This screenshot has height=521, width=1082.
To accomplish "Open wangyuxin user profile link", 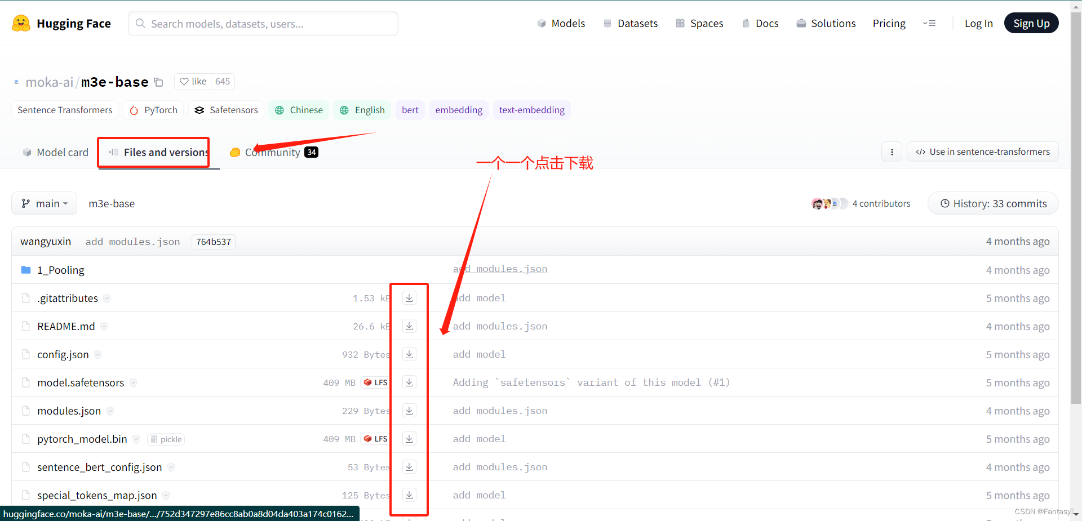I will [46, 242].
